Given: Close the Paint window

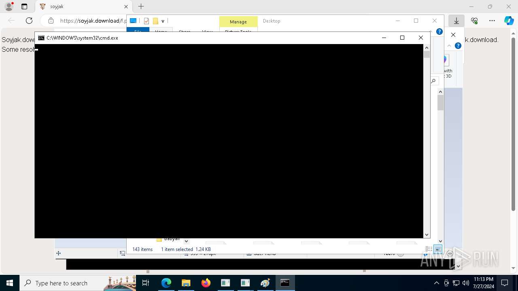Looking at the screenshot, I should click(453, 35).
